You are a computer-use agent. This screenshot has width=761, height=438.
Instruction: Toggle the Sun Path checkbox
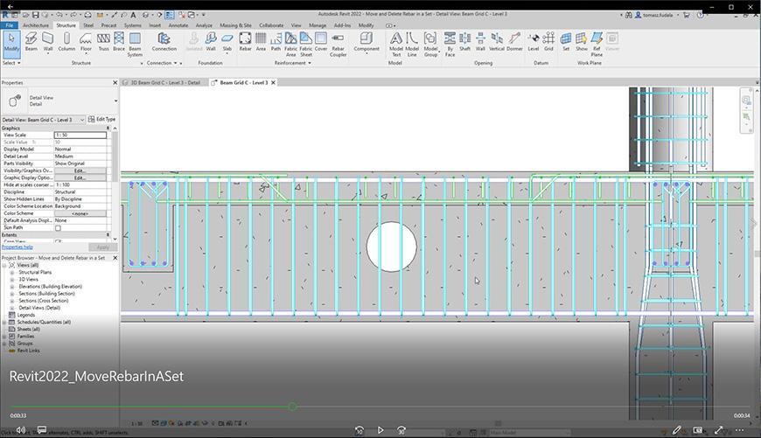[58, 227]
